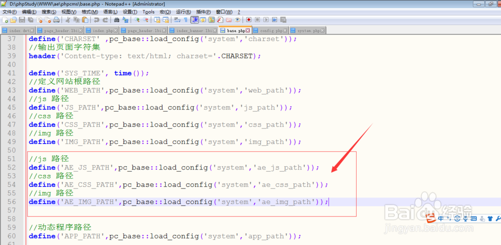Toggle show all characters pilcrow icon

[186, 20]
